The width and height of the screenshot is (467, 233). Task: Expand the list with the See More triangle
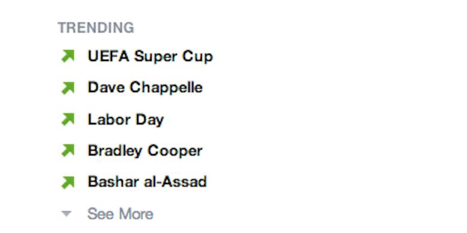pos(66,214)
